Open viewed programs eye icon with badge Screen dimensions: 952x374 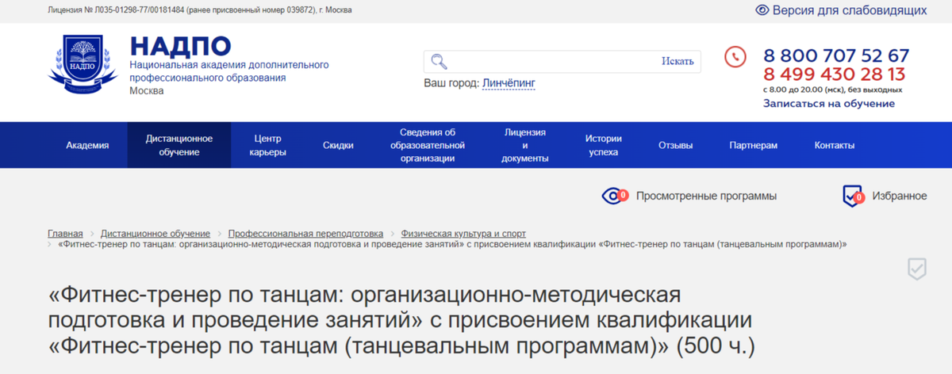614,196
